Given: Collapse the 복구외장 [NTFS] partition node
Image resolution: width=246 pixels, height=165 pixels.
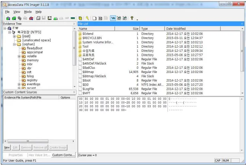Looking at the screenshot, I should (10, 32).
